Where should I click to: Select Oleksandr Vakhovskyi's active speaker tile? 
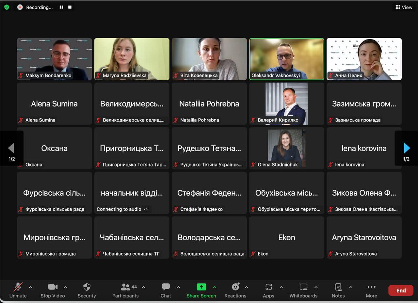tap(287, 59)
